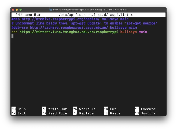Click the modified asterisk after raspi.list
177x130 pixels.
(x=132, y=15)
